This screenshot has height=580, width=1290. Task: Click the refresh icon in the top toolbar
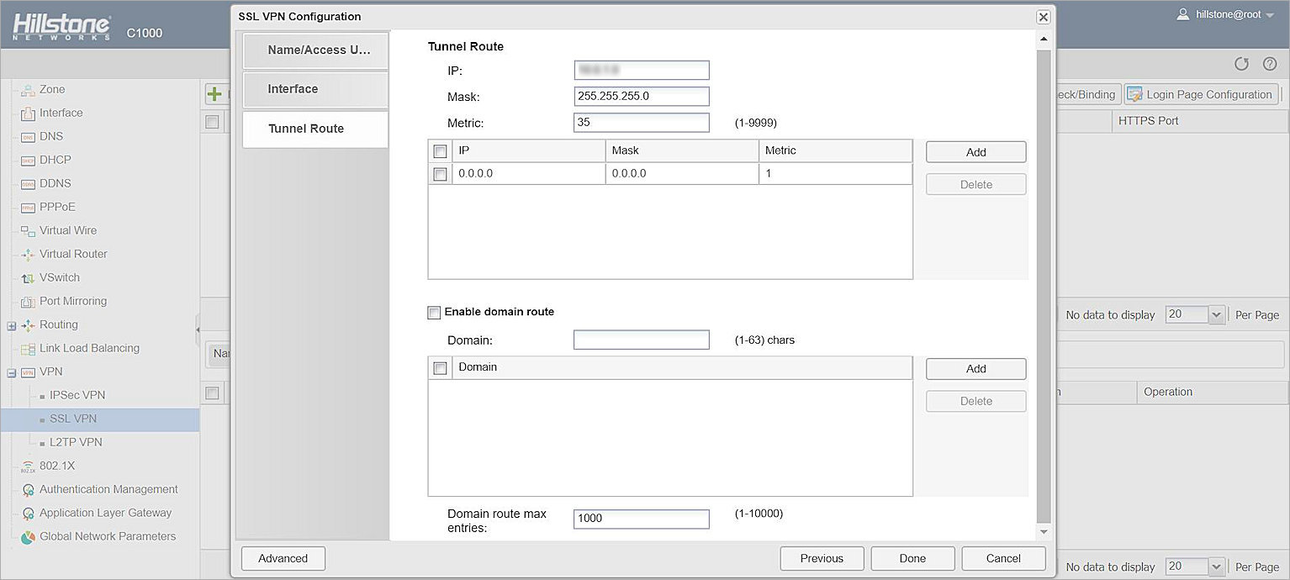point(1241,64)
